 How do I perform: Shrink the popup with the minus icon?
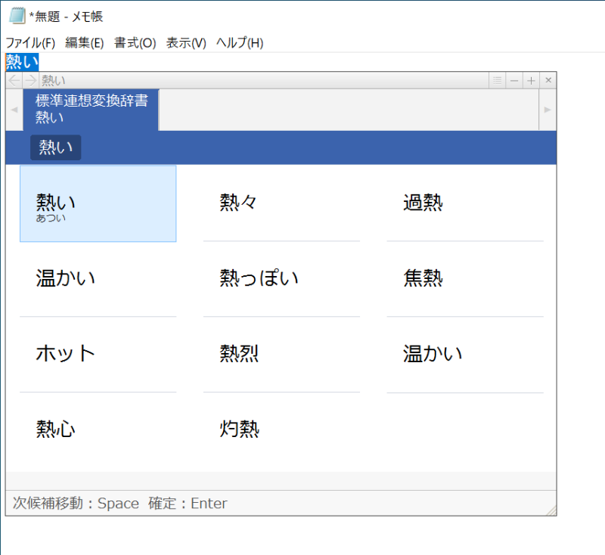pos(514,80)
